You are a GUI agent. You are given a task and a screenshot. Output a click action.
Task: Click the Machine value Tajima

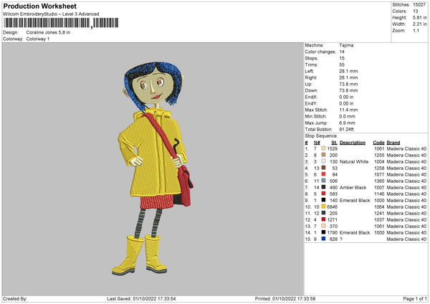tap(348, 45)
